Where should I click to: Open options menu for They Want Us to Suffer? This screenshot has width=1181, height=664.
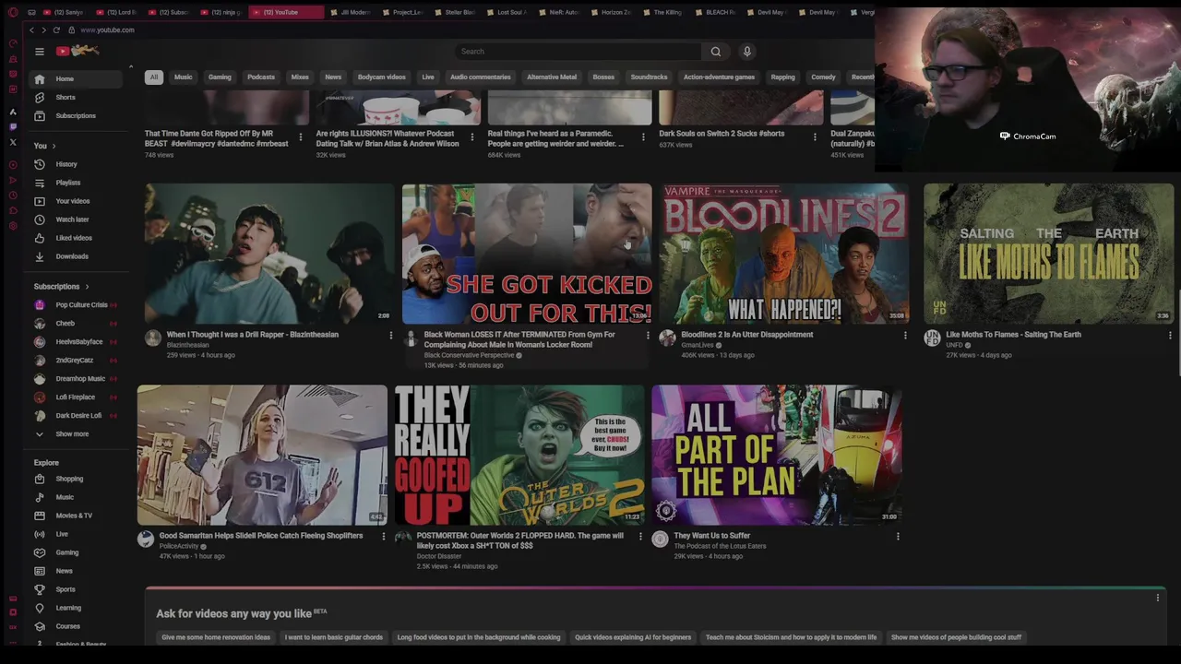point(898,537)
